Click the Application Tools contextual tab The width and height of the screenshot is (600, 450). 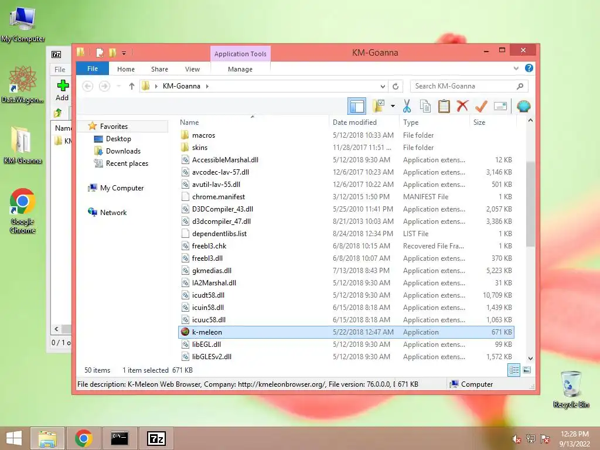coord(240,53)
